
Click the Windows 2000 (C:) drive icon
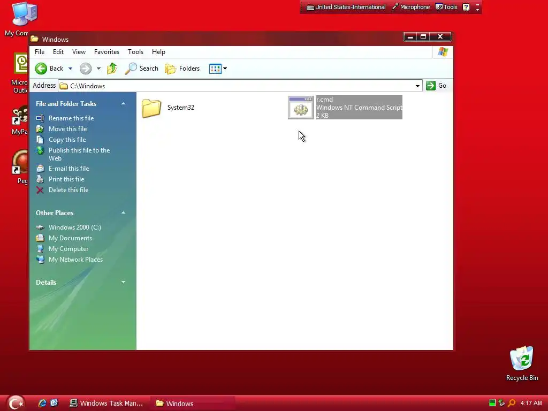point(40,227)
